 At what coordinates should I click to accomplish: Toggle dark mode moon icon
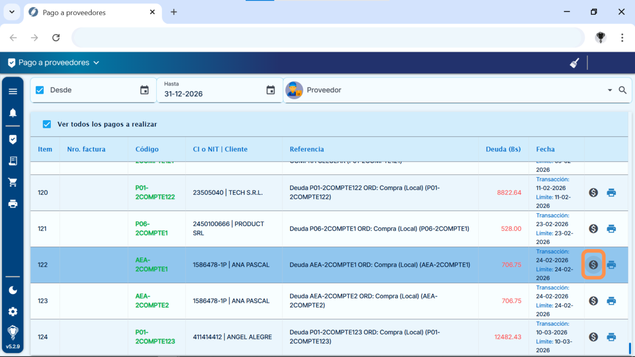(x=13, y=290)
